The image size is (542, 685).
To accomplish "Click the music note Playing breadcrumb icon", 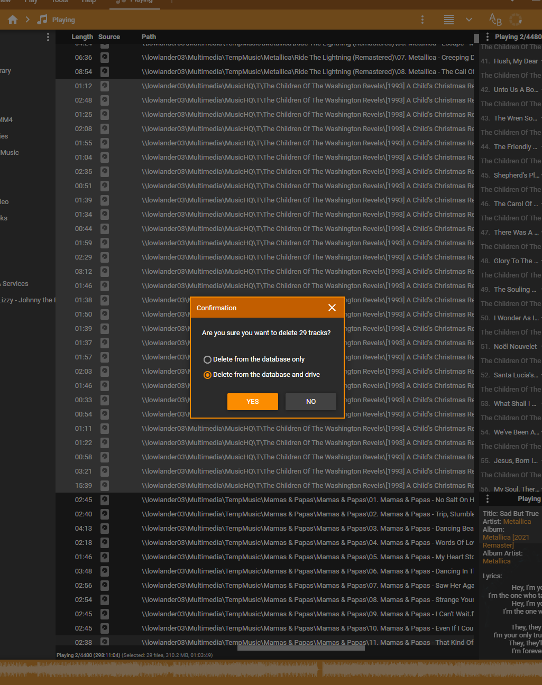I will pos(42,20).
